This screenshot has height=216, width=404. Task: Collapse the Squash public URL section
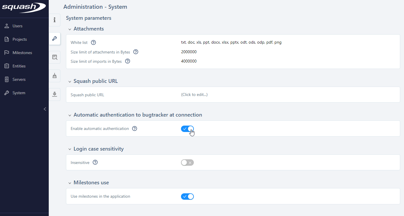click(70, 81)
